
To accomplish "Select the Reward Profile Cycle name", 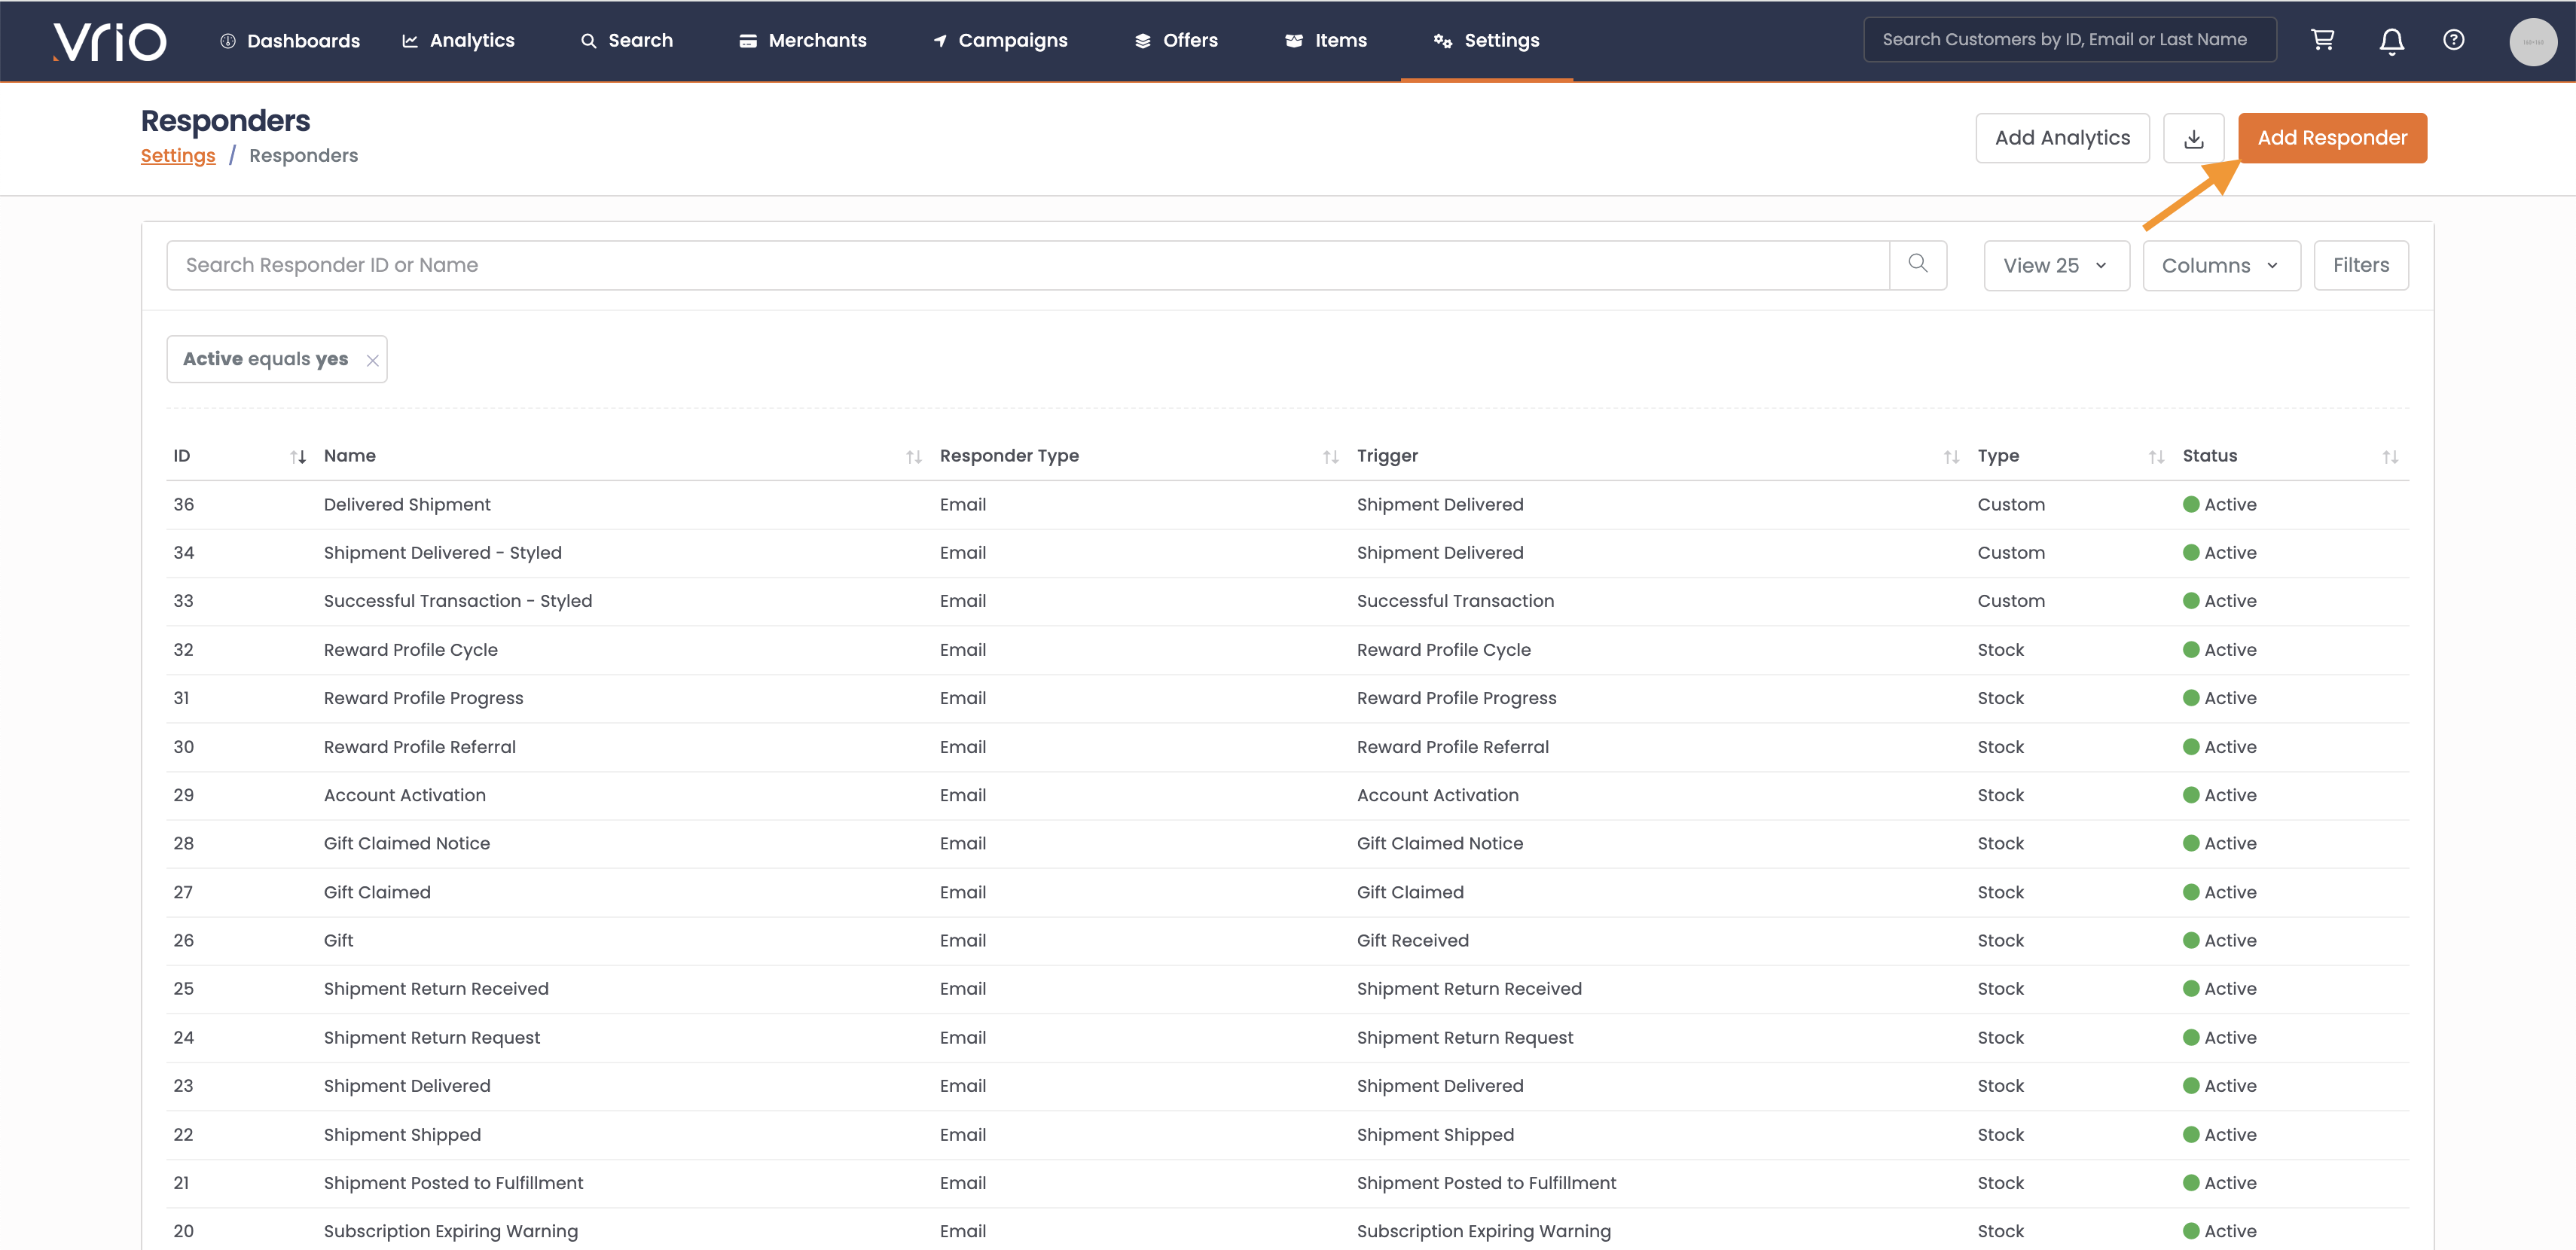I will 410,650.
